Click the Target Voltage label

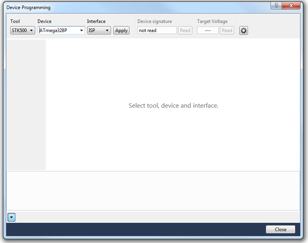pyautogui.click(x=212, y=21)
